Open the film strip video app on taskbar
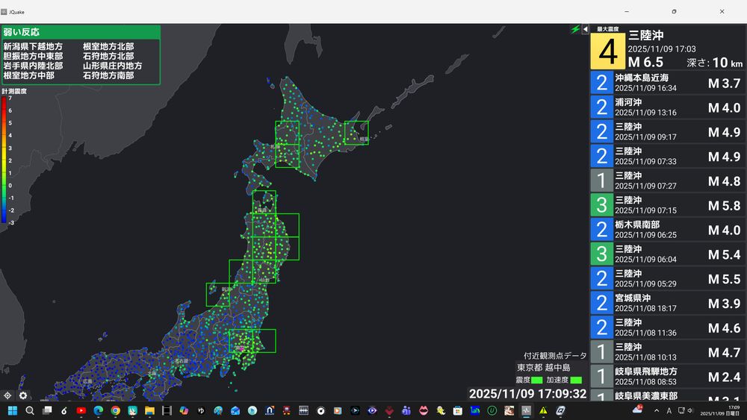The image size is (747, 420). (167, 410)
